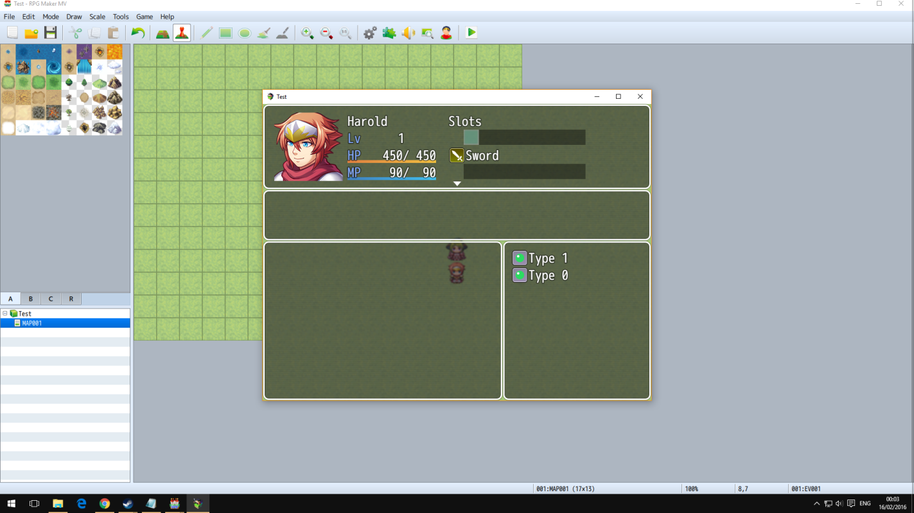Select the first empty slot above Sword
914x513 pixels.
coord(524,137)
